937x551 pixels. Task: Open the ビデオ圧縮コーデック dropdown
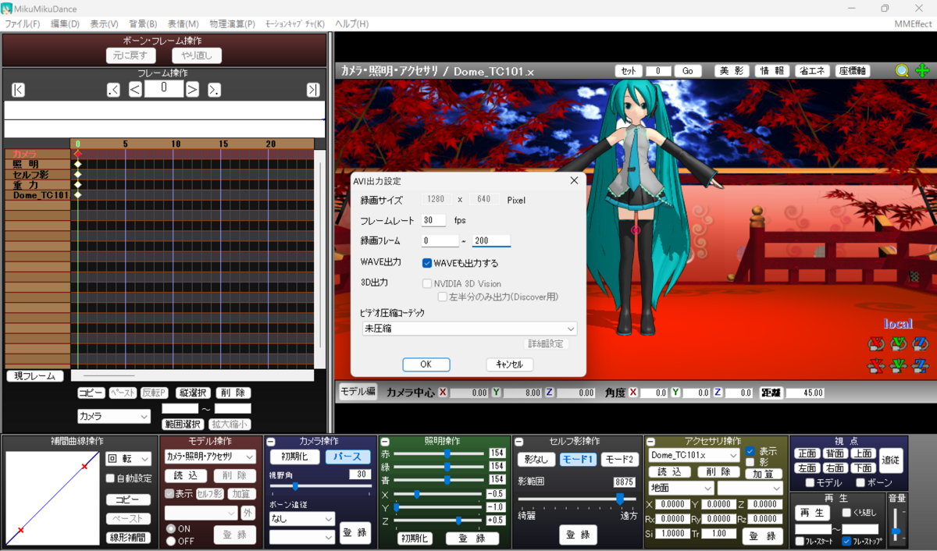point(468,329)
